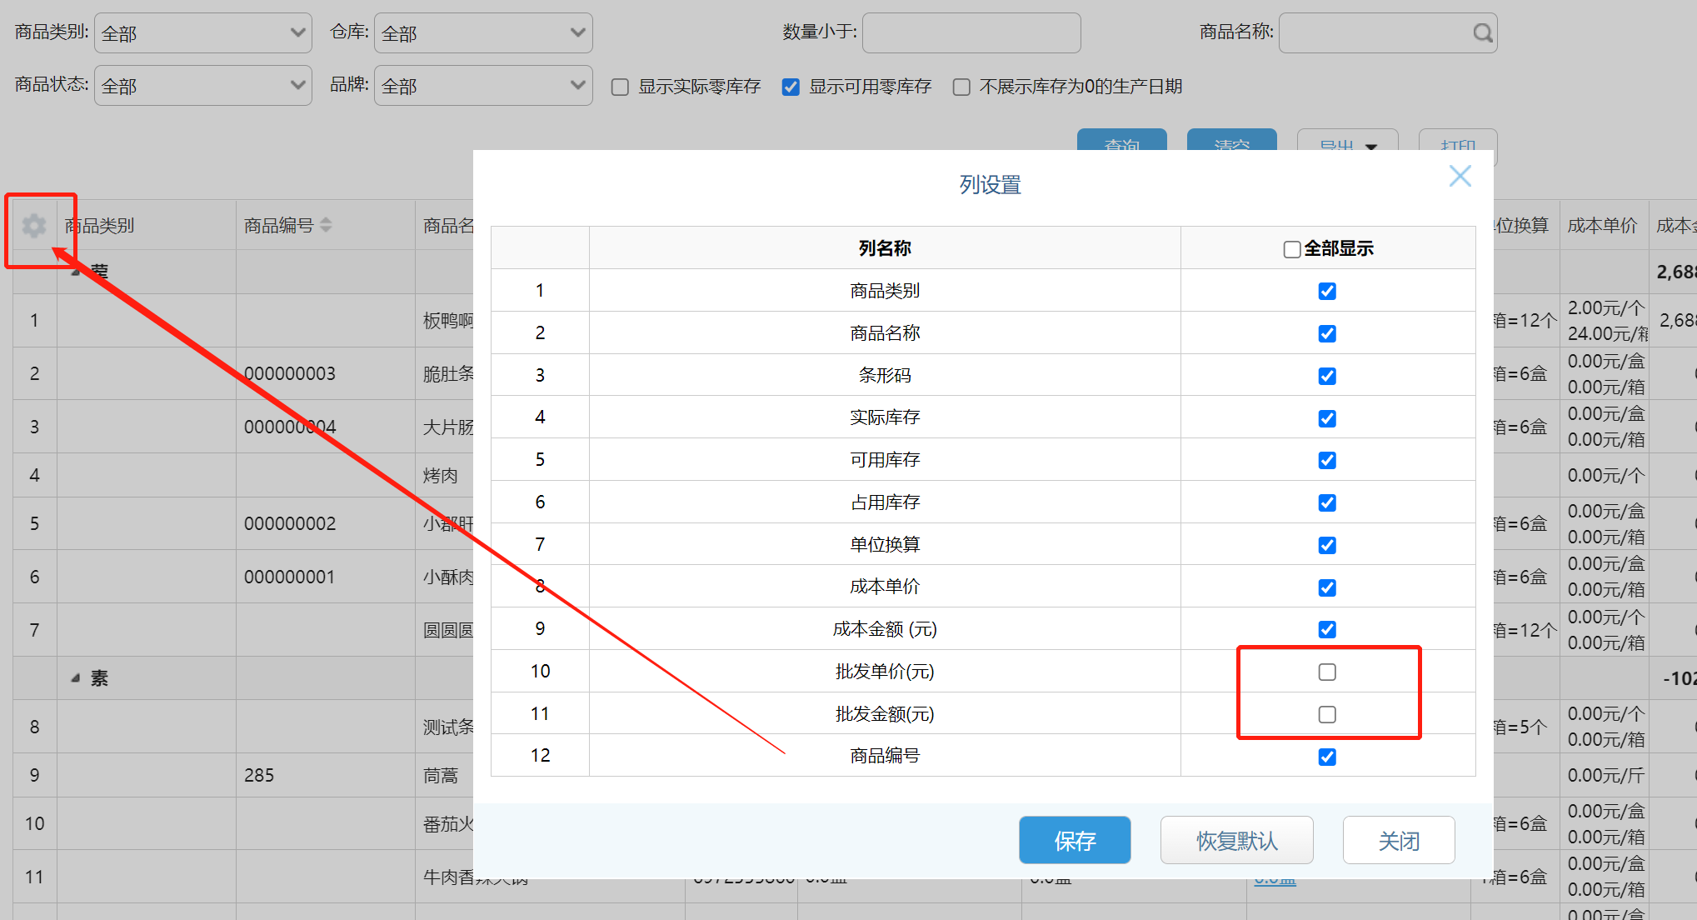Collapse the 素 category group
Image resolution: width=1697 pixels, height=920 pixels.
click(76, 678)
